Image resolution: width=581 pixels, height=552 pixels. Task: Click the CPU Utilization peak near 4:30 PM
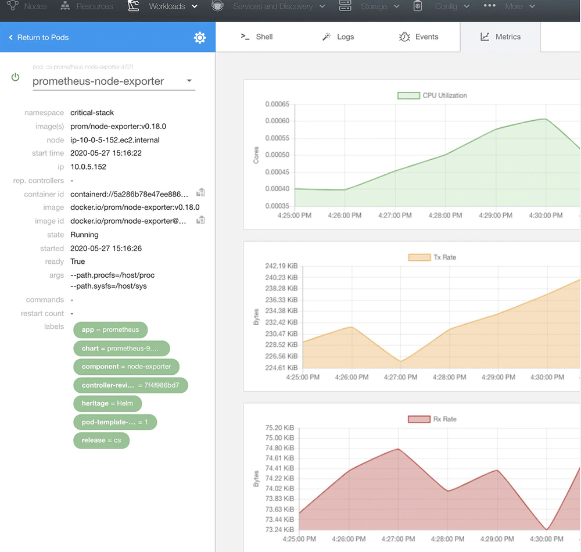coord(546,119)
